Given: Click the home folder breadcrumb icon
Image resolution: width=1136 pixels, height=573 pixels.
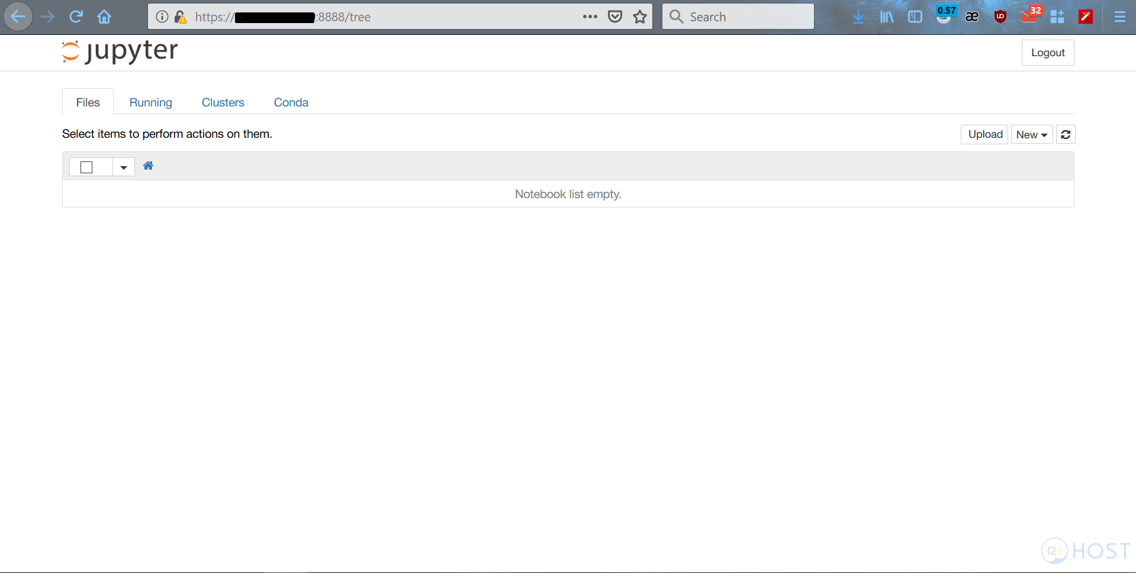Looking at the screenshot, I should coord(148,166).
